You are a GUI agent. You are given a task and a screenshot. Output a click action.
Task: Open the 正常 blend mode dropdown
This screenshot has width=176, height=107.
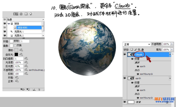[137, 44]
